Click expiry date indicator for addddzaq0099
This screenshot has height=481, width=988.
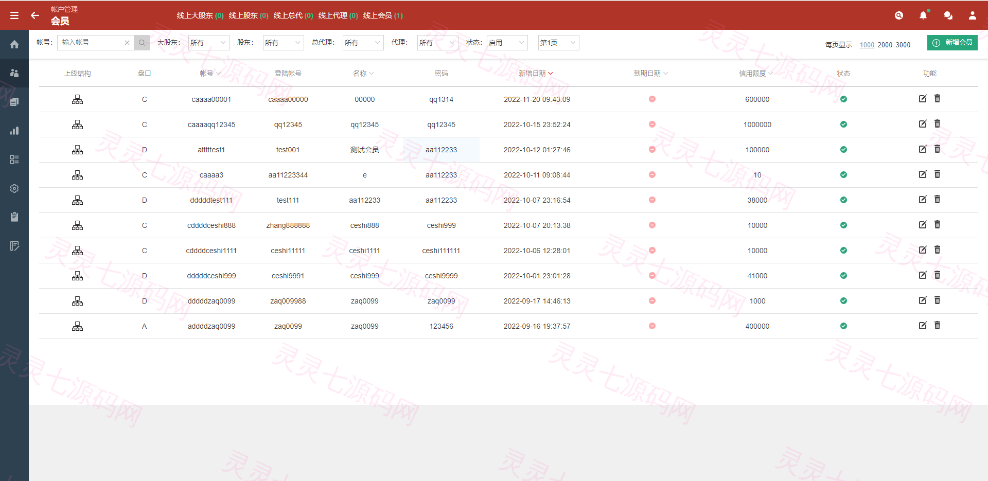tap(652, 326)
